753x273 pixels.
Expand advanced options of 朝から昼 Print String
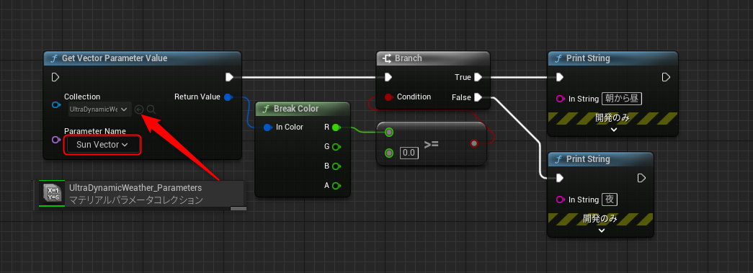pyautogui.click(x=613, y=130)
